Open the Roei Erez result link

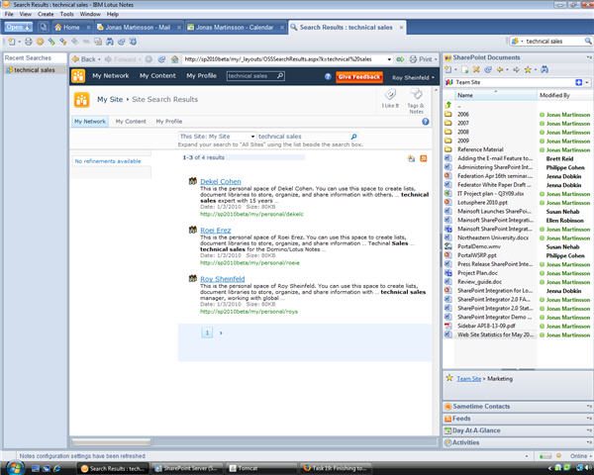click(x=215, y=231)
